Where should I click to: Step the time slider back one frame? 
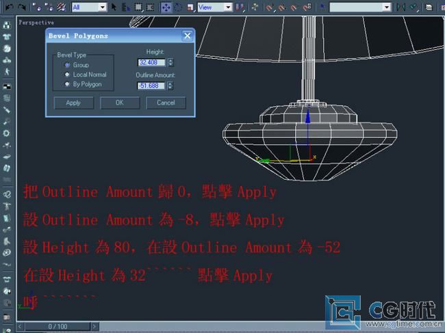(20, 326)
